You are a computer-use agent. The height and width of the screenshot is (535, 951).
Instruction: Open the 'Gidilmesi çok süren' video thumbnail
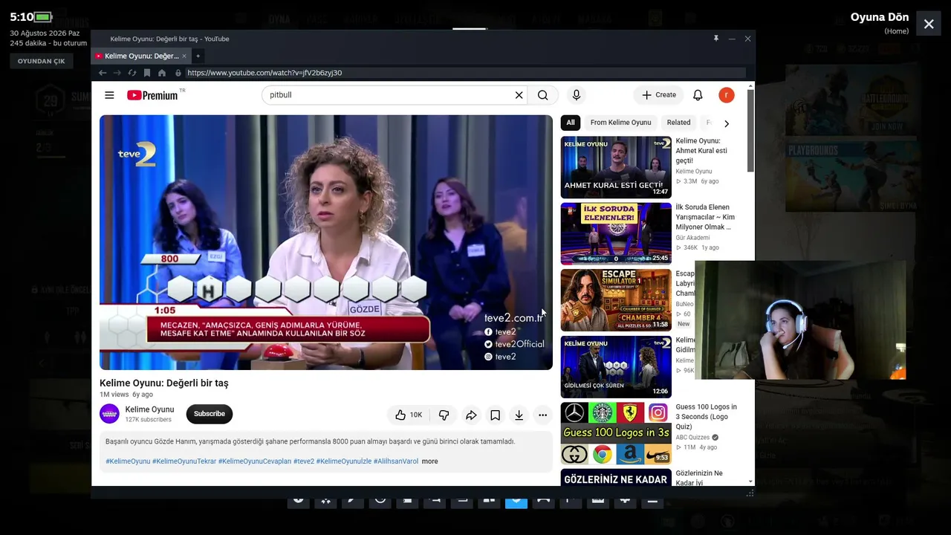pyautogui.click(x=616, y=367)
